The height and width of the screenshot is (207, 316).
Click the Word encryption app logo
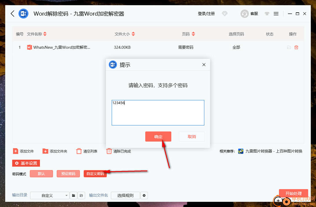(23, 14)
